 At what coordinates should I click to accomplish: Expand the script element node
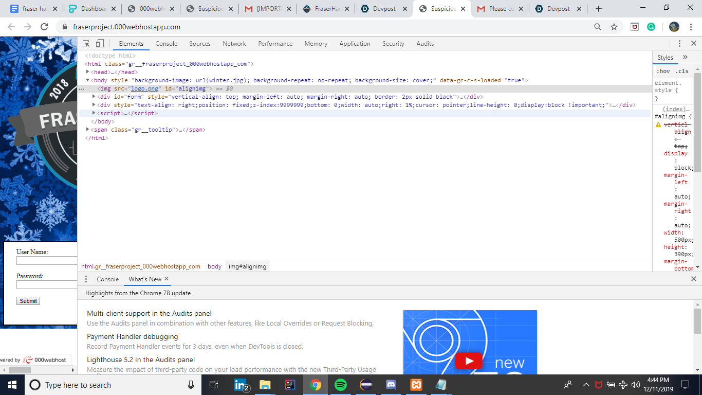pos(94,113)
